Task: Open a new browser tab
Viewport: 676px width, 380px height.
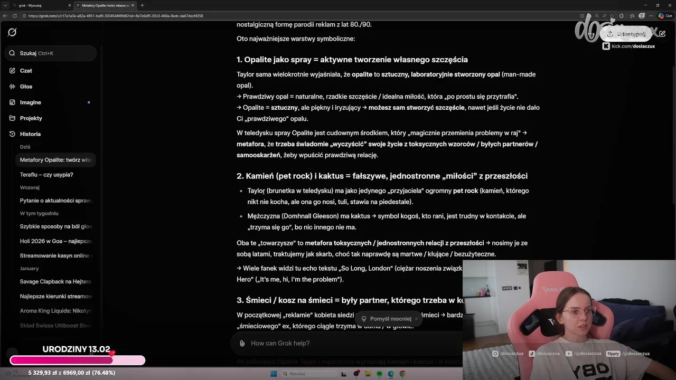Action: click(x=142, y=5)
